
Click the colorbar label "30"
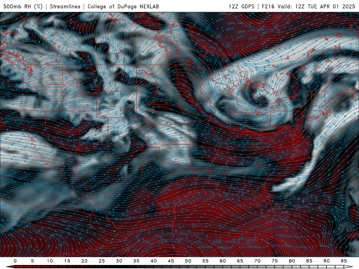pos(119,261)
